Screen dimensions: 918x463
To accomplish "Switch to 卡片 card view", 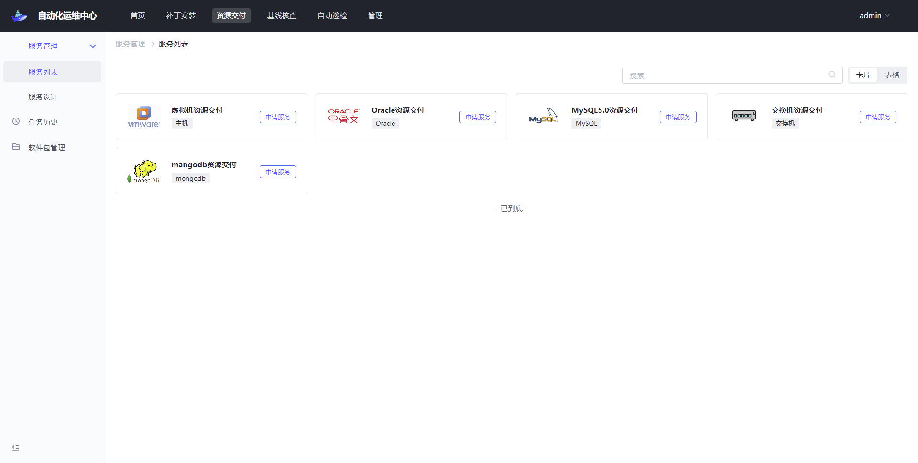I will 863,75.
